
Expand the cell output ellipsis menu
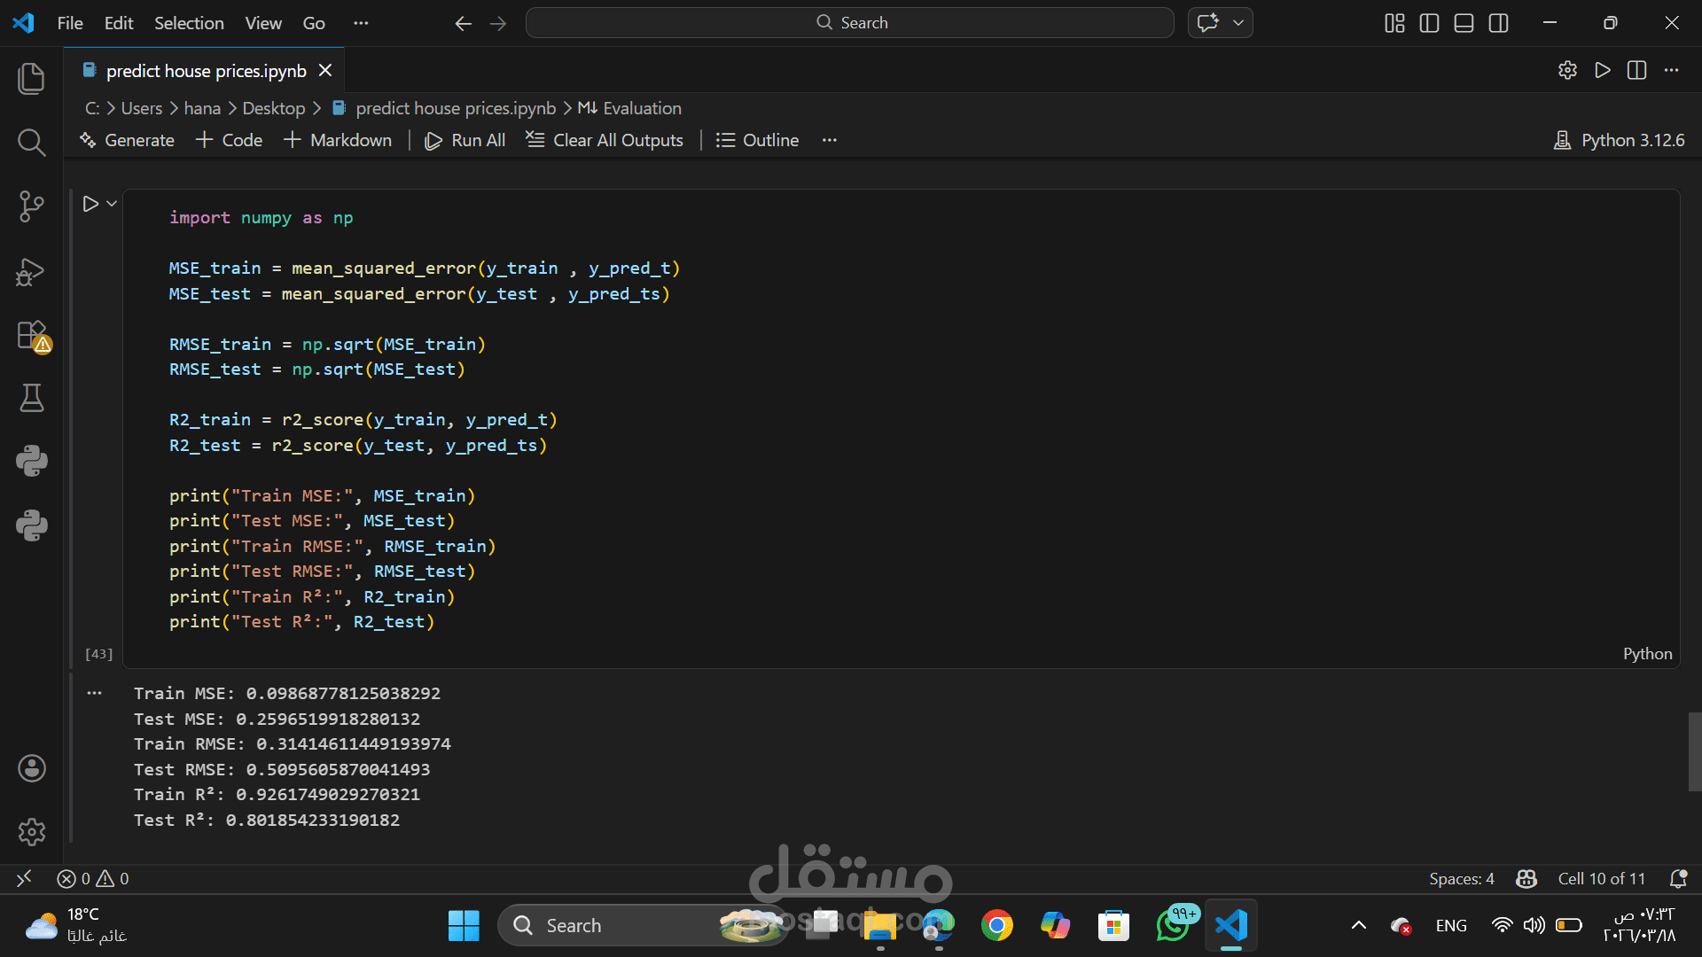[95, 693]
